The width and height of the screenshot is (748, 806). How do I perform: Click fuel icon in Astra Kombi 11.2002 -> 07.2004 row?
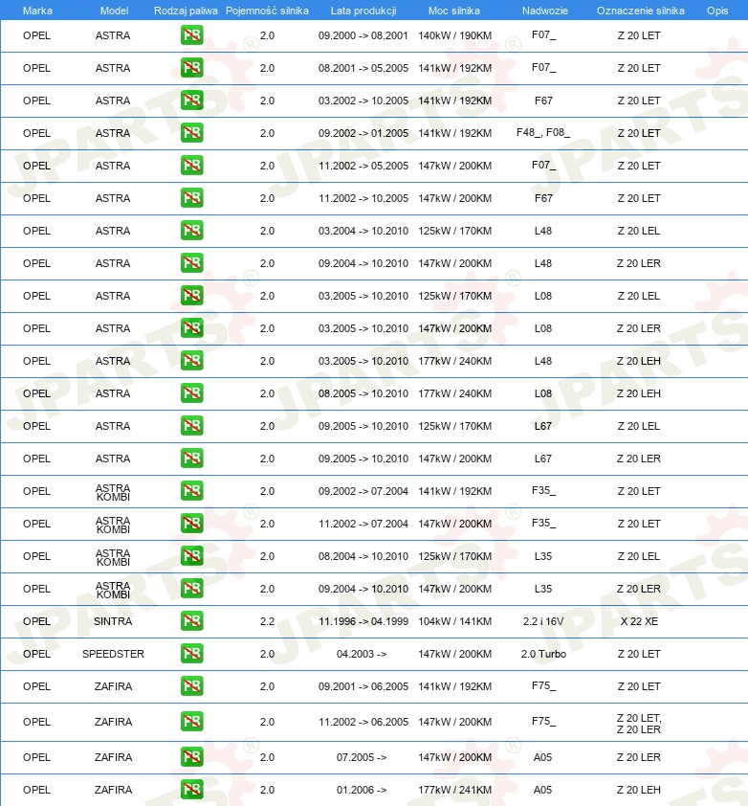coord(191,524)
